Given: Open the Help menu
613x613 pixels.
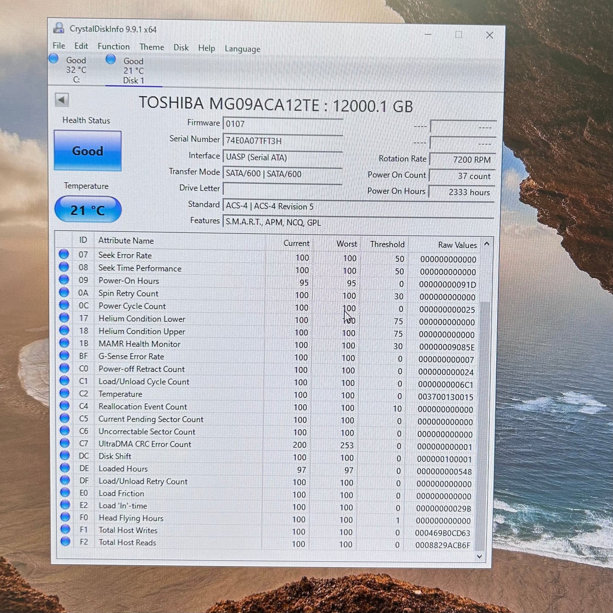Looking at the screenshot, I should click(x=206, y=48).
